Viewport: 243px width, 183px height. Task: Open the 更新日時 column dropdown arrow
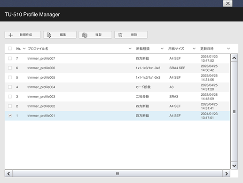228,49
